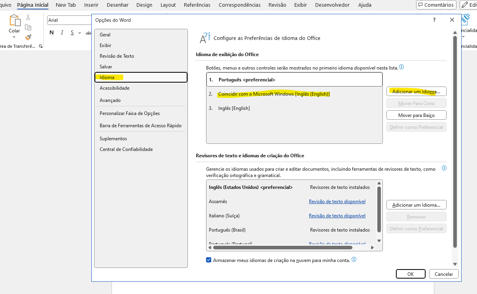This screenshot has width=477, height=294.
Task: Select Português (Brasil) authoring language row
Action: click(291, 230)
